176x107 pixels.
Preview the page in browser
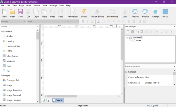coord(135,13)
